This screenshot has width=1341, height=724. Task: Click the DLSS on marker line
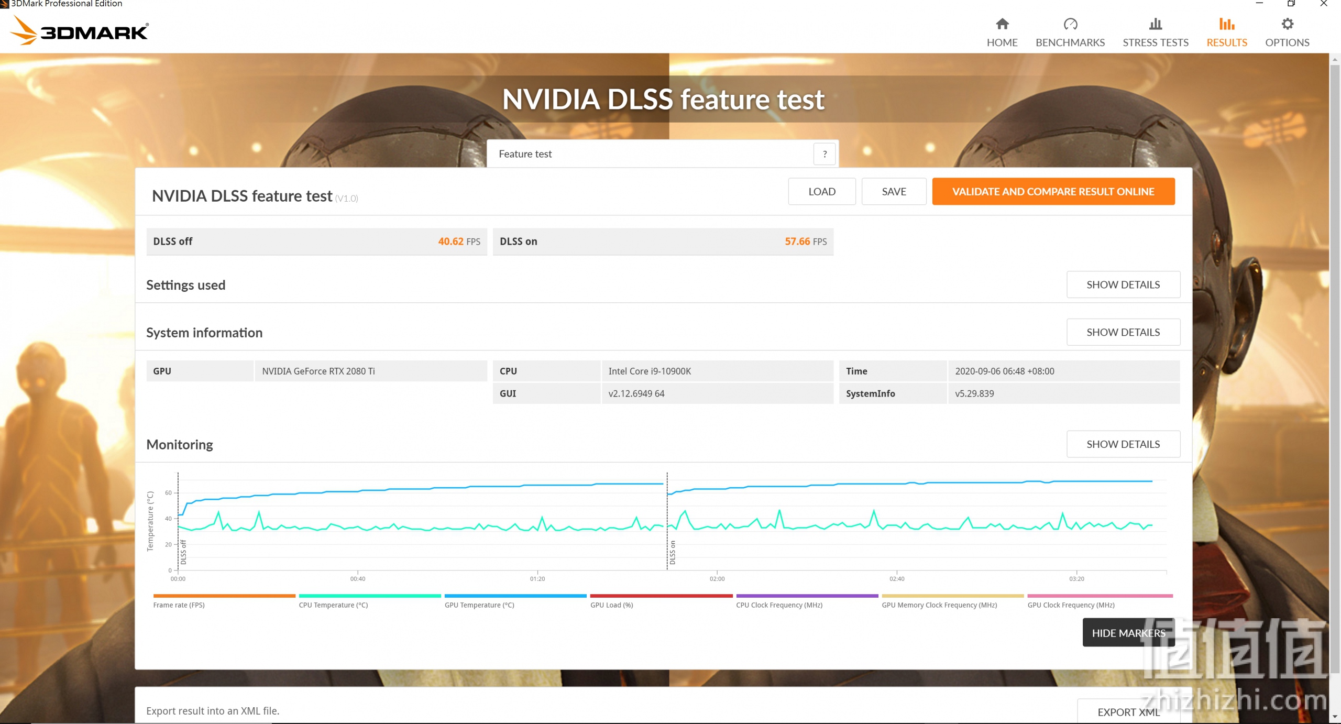point(667,521)
